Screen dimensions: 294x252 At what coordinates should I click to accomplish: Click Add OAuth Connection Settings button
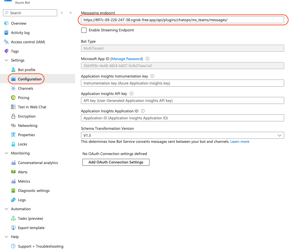pyautogui.click(x=116, y=162)
